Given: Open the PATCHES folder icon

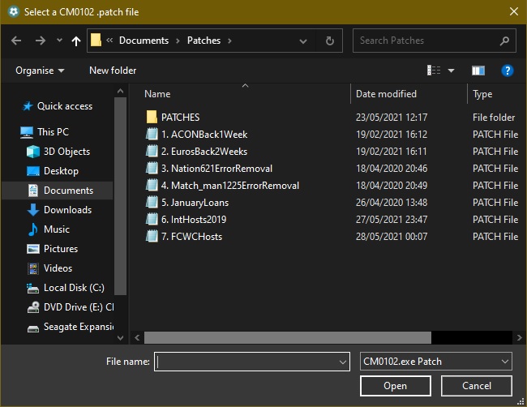Looking at the screenshot, I should coord(152,117).
